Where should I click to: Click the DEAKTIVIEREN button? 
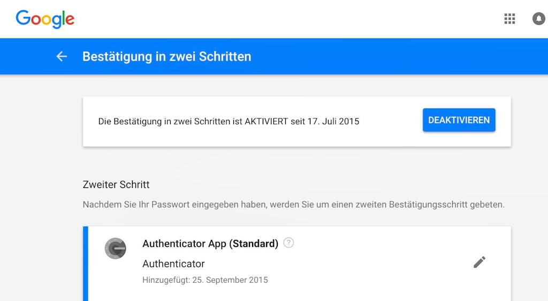coord(459,120)
